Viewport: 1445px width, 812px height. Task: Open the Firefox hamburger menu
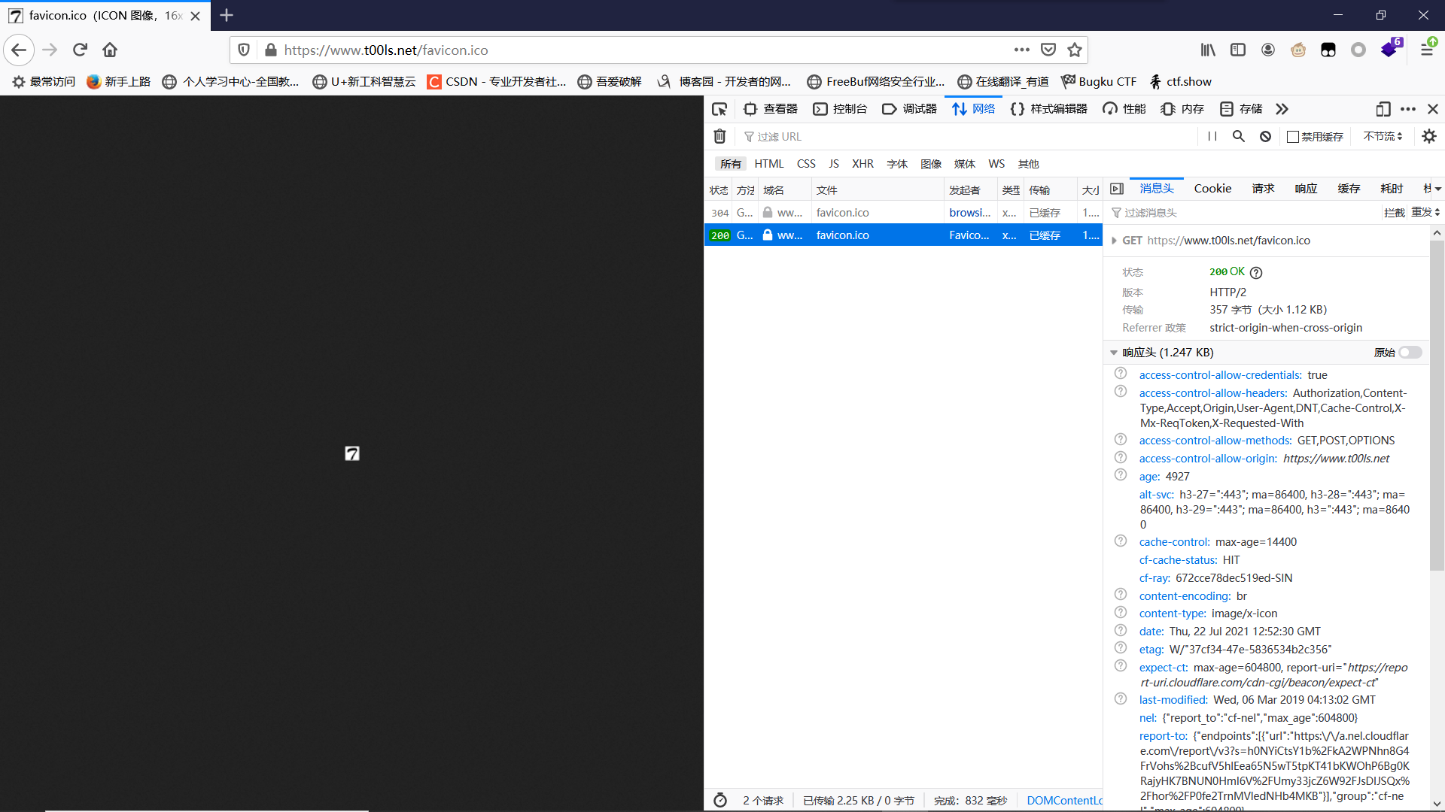point(1426,50)
